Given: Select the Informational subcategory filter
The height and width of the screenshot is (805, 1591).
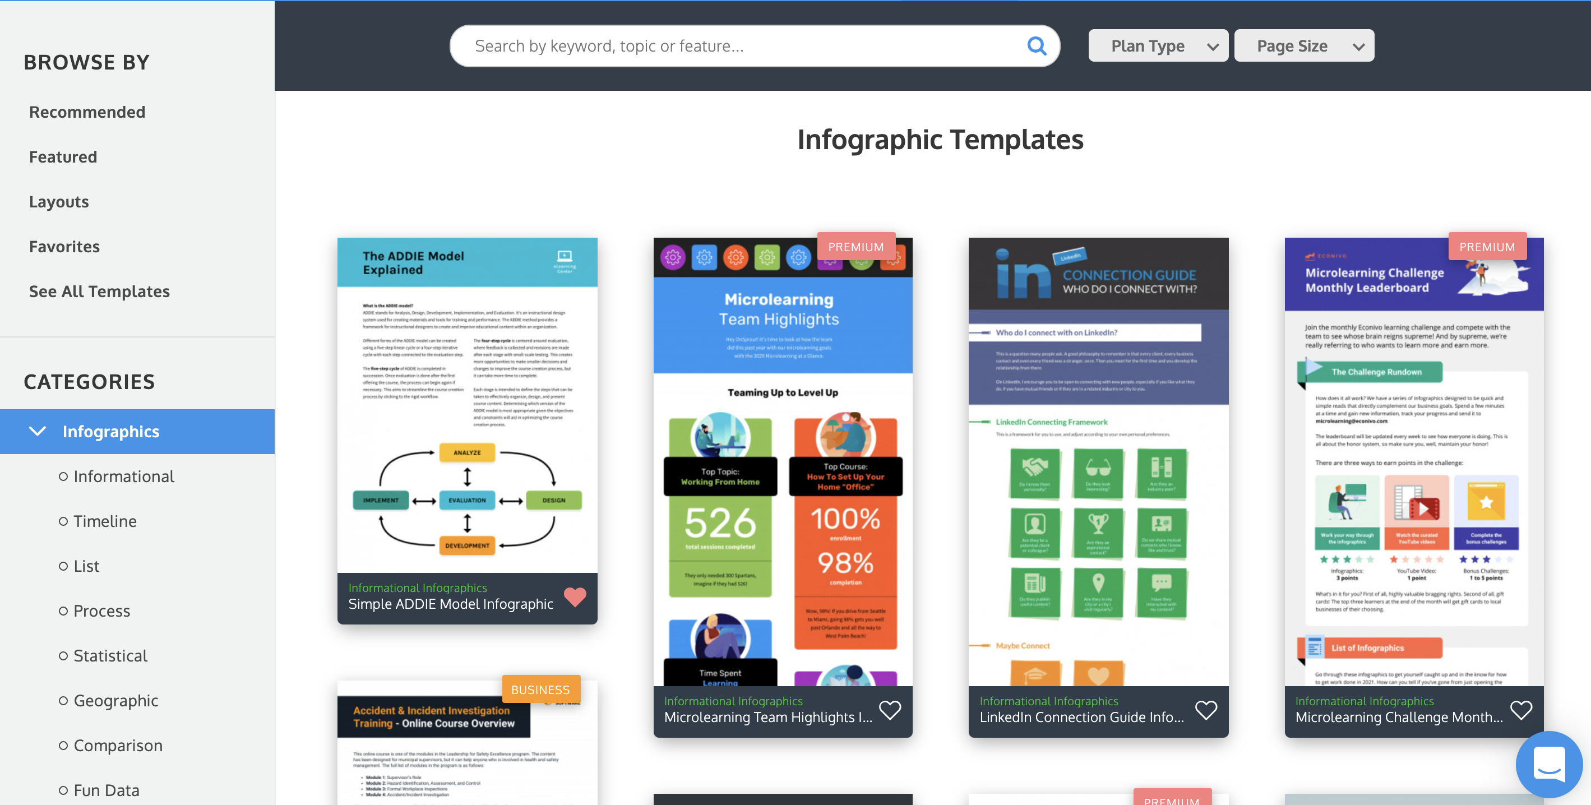Looking at the screenshot, I should pyautogui.click(x=123, y=475).
